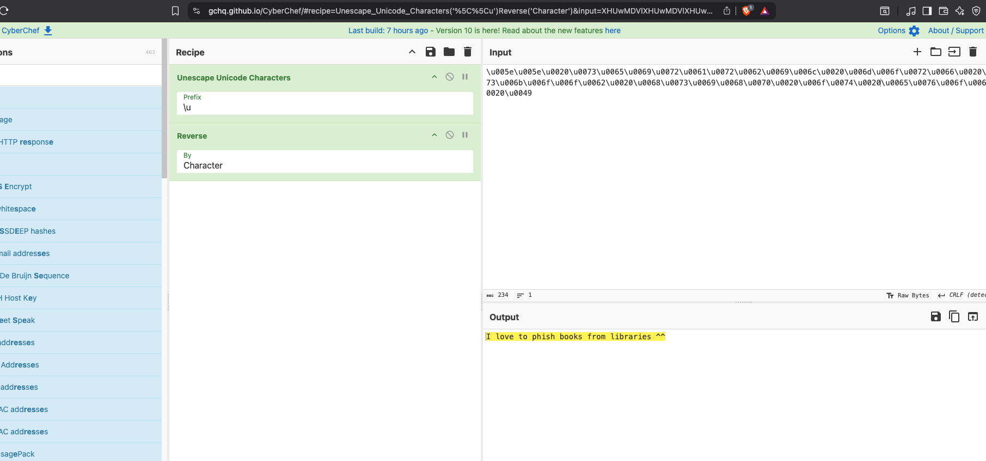Viewport: 986px width, 461px height.
Task: Select the HTTP response operation
Action: (x=81, y=142)
